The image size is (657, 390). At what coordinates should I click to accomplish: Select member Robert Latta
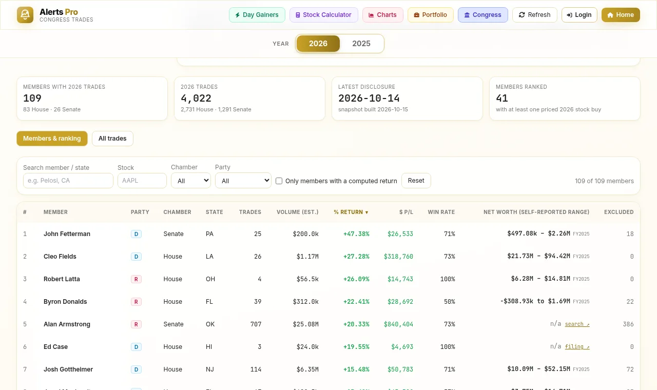click(62, 279)
